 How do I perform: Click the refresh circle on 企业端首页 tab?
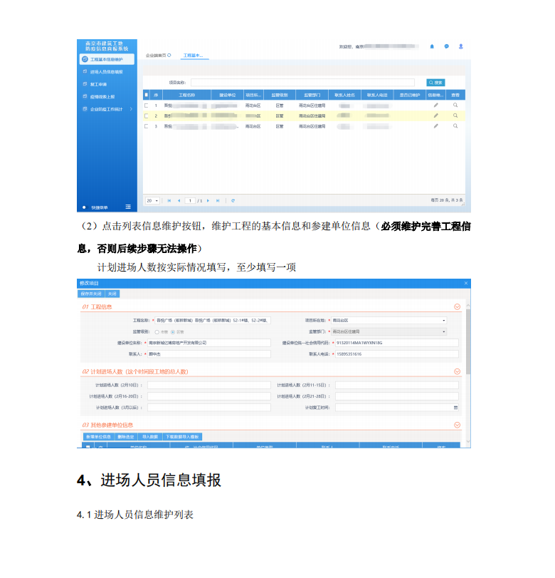[169, 56]
